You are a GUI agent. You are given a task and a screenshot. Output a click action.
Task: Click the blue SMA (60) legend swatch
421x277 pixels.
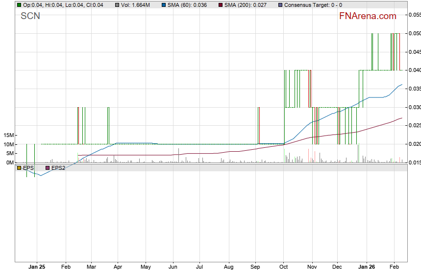pyautogui.click(x=164, y=5)
